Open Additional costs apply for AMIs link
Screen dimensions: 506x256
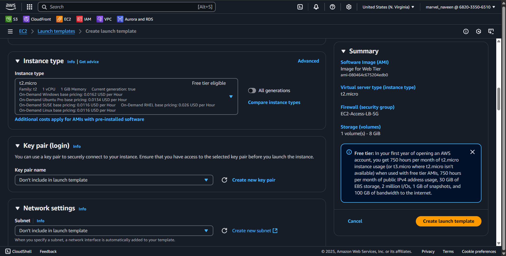click(79, 119)
